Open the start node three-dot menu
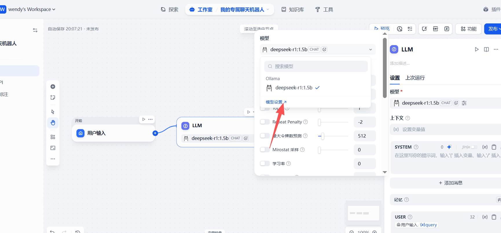Screen dimensions: 501x233 [x=151, y=119]
